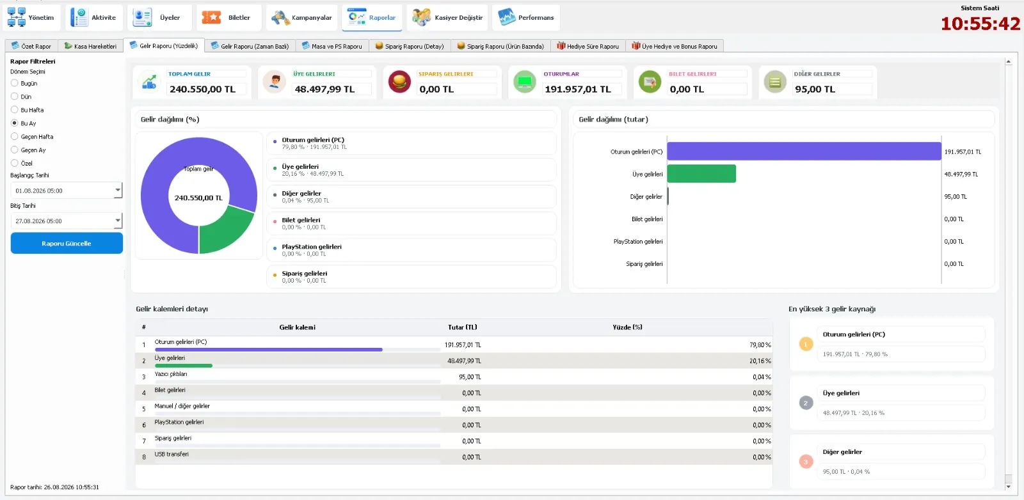Open the Başlangıç Tarihi date dropdown arrow

118,191
